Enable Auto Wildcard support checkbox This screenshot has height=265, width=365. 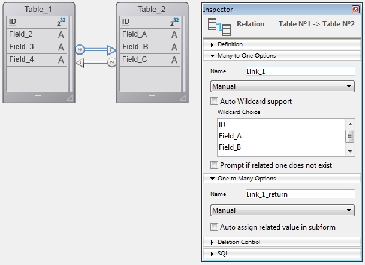click(x=215, y=101)
